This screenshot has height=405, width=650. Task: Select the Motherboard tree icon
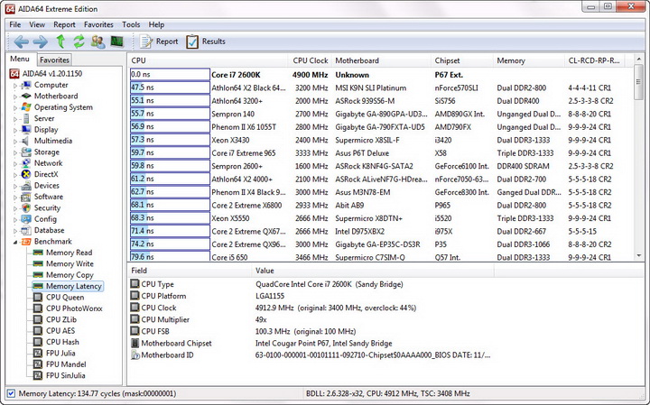[26, 97]
